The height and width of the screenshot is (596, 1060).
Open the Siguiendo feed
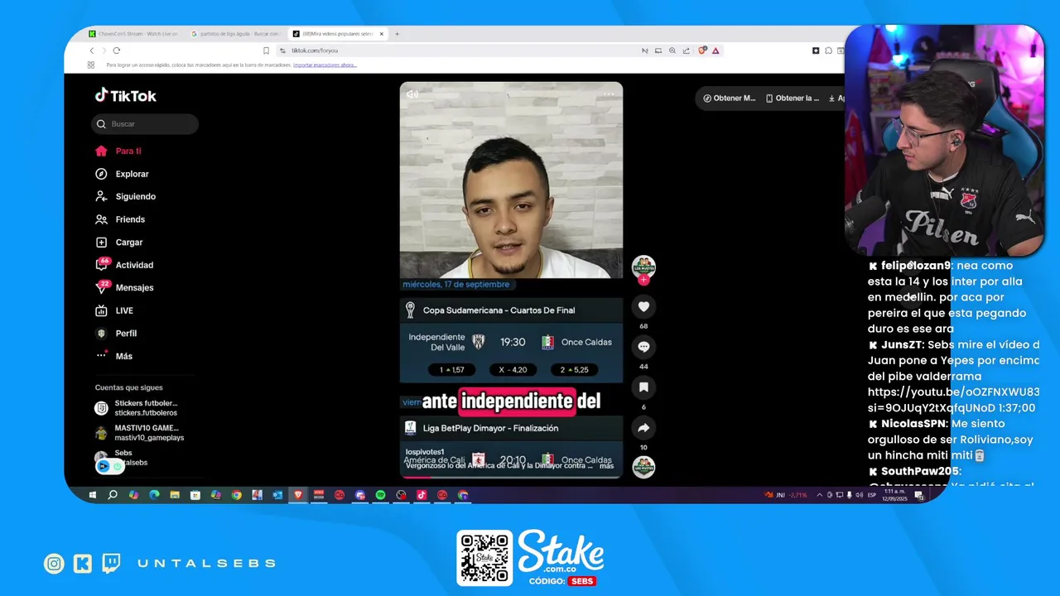(x=124, y=196)
